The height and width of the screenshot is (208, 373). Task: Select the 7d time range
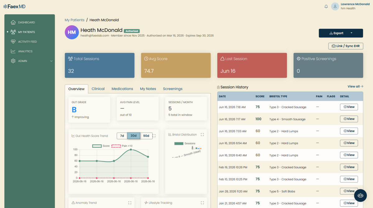(x=122, y=136)
